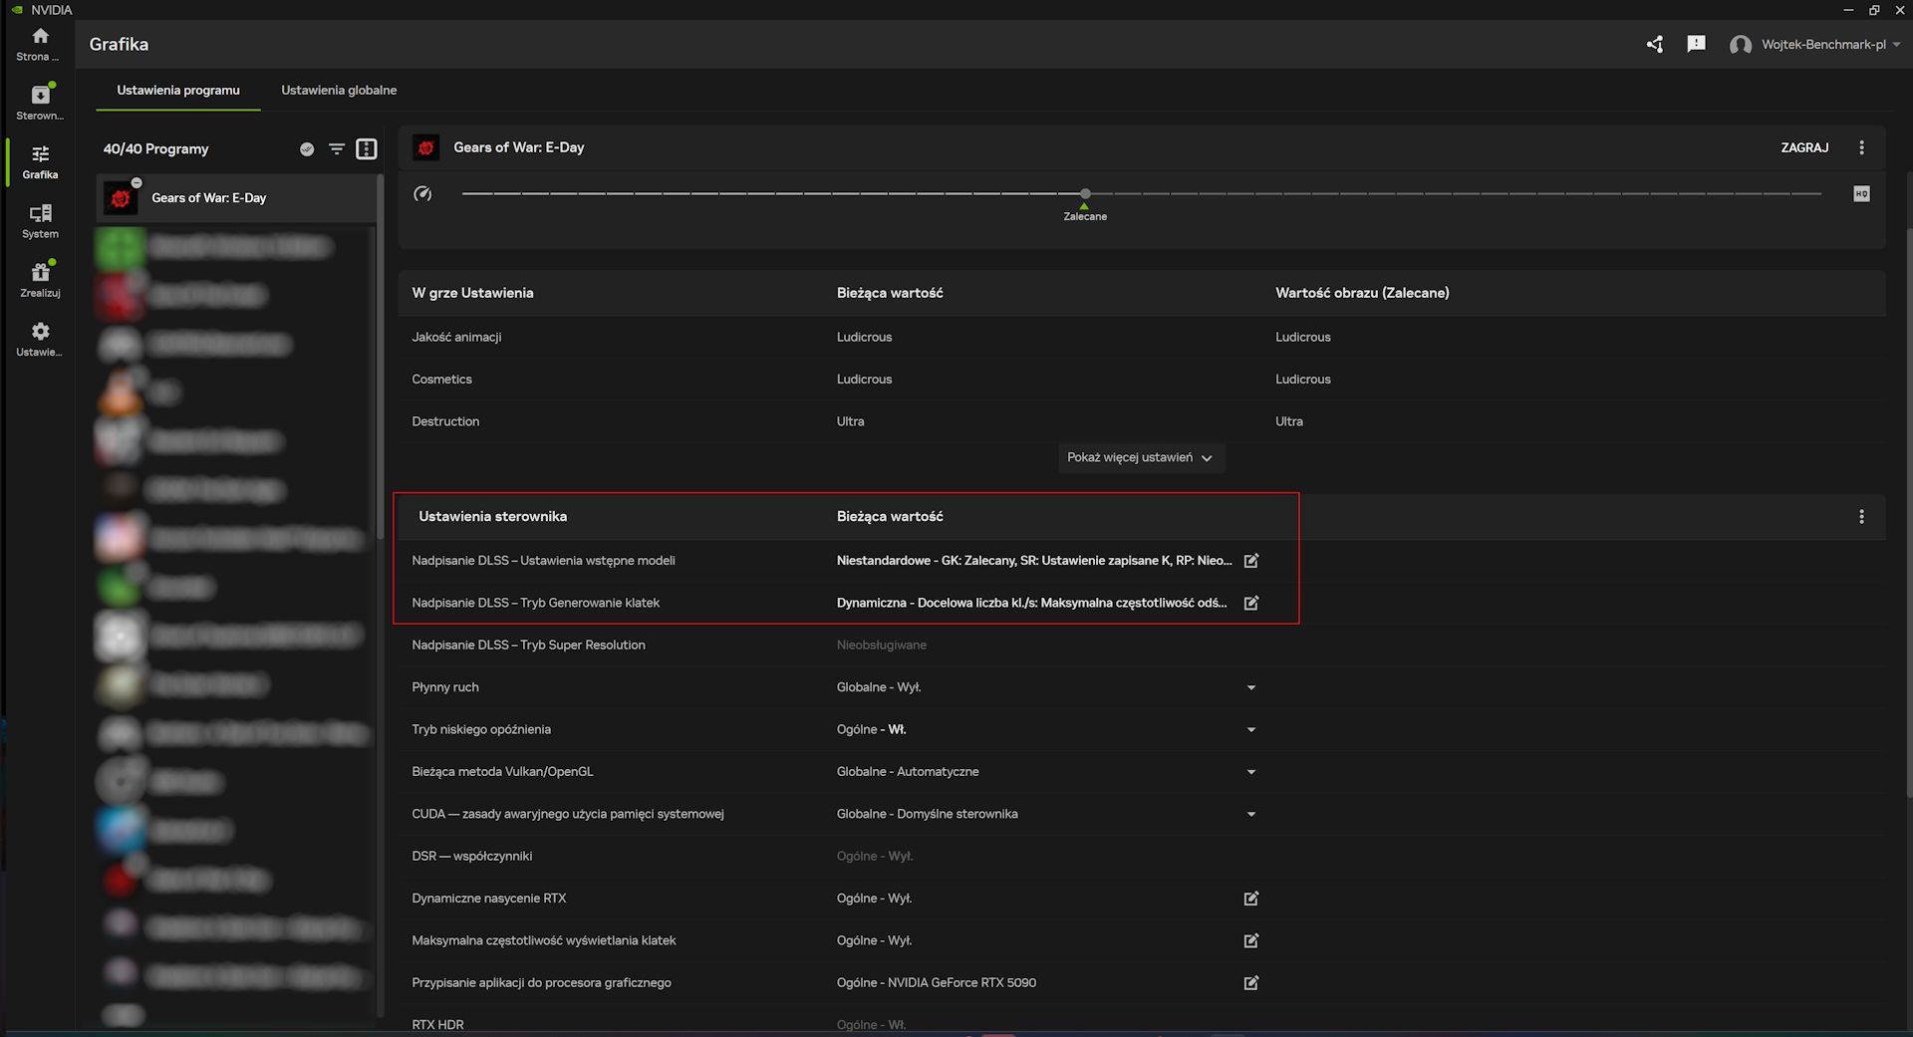This screenshot has width=1913, height=1037.
Task: Open the Gears of War header options menu
Action: click(x=1861, y=147)
